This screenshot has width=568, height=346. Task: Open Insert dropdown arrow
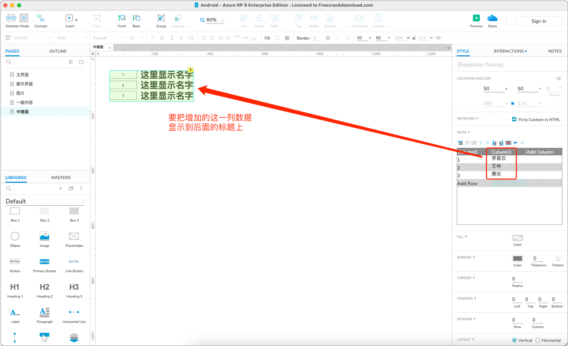point(76,20)
